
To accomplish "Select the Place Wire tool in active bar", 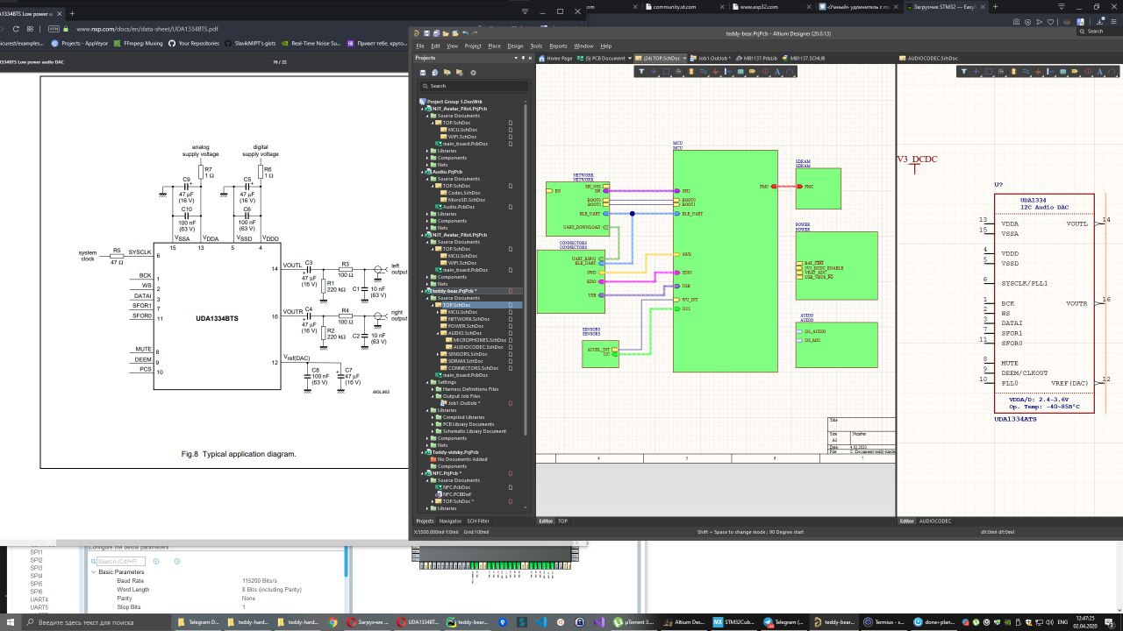I will pyautogui.click(x=704, y=71).
